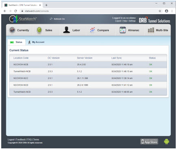Select the NCCWOH-NCD location row
This screenshot has height=150, width=177.
tap(88, 85)
